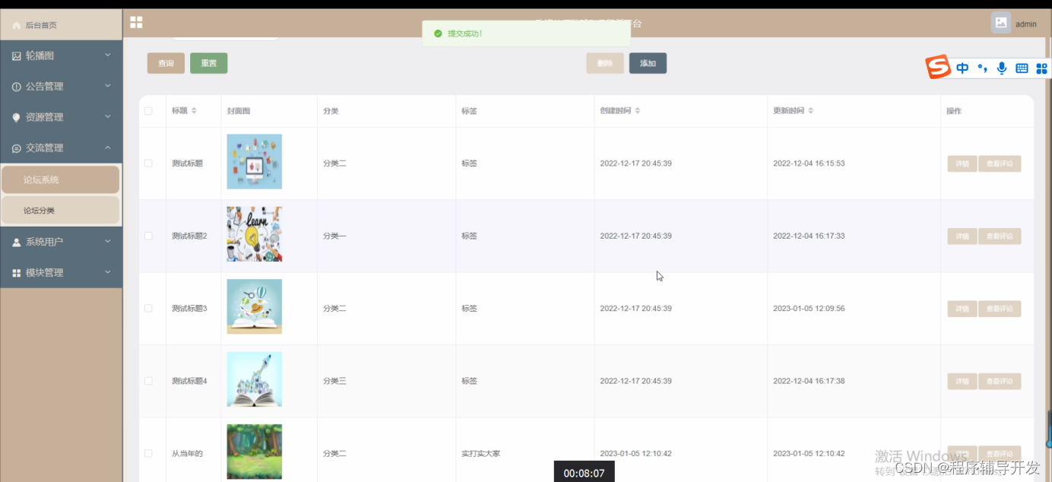Click the 模块管理 grid icon
The width and height of the screenshot is (1052, 482).
pos(17,273)
